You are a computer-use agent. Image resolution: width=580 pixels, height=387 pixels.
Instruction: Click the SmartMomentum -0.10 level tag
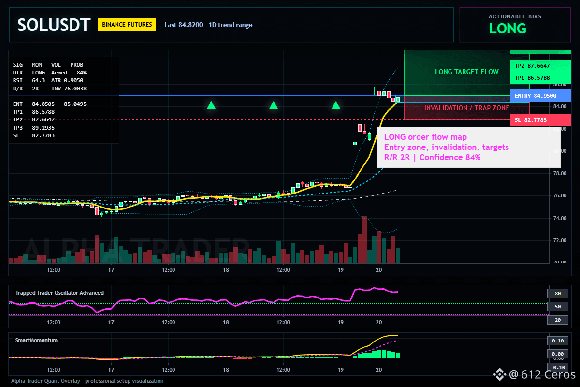click(x=557, y=367)
